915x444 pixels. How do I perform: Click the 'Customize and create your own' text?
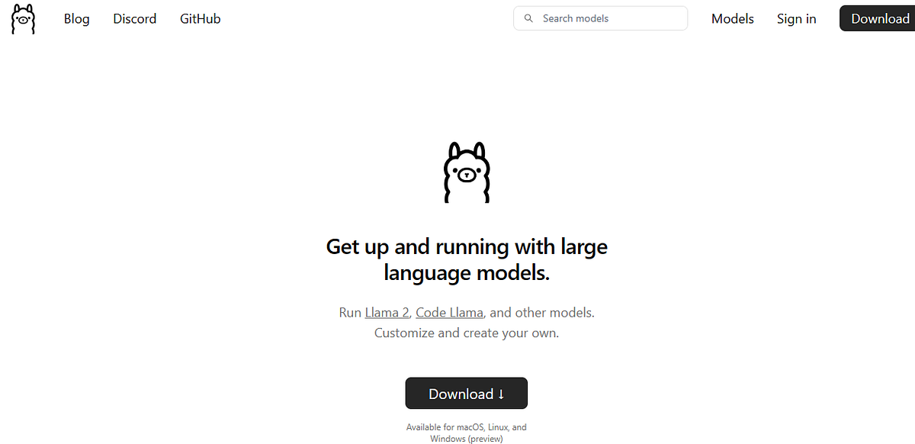[x=466, y=333]
